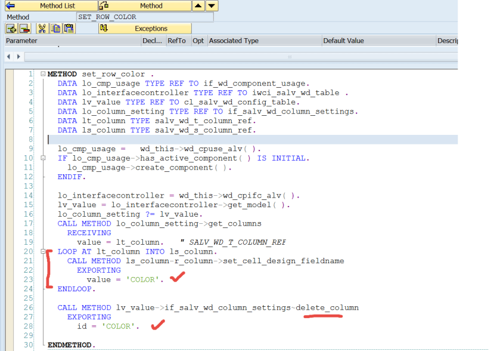Viewport: 500px width, 351px height.
Task: Click the insert parameter row icon
Action: (11, 29)
